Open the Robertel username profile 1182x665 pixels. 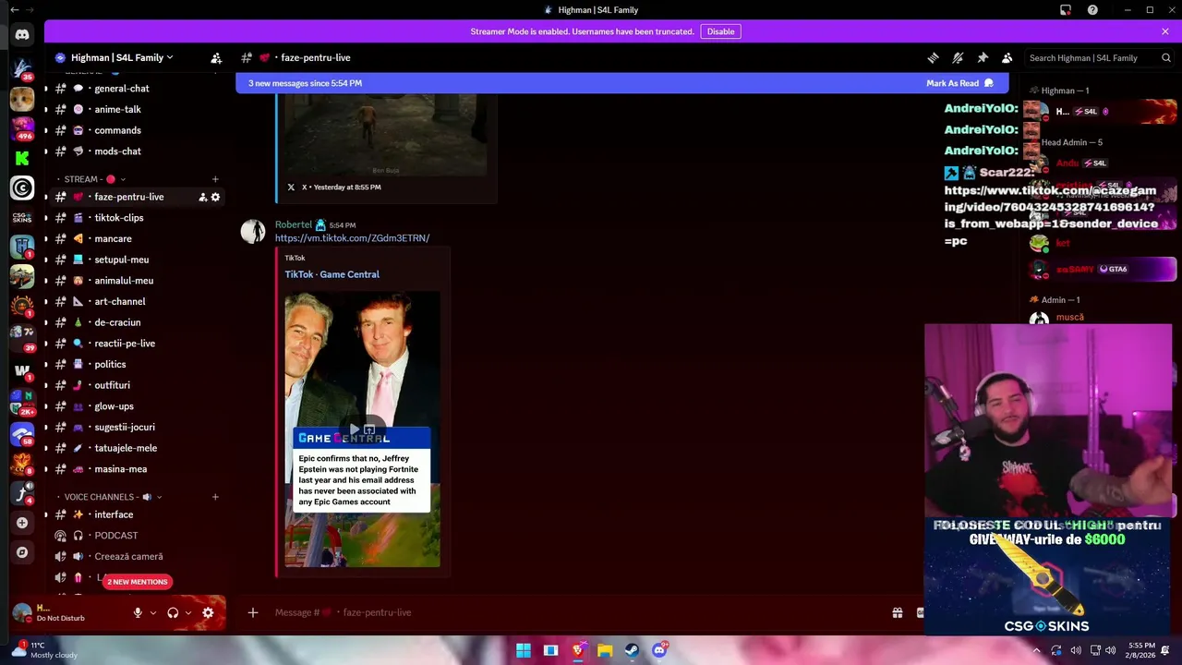[294, 224]
